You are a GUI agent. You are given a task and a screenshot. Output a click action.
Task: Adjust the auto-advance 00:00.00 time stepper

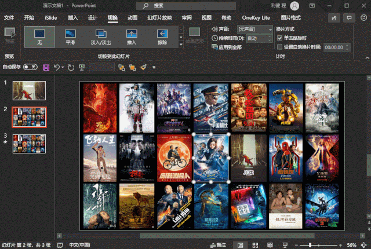(347, 47)
